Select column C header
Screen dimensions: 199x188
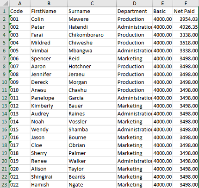92,3
